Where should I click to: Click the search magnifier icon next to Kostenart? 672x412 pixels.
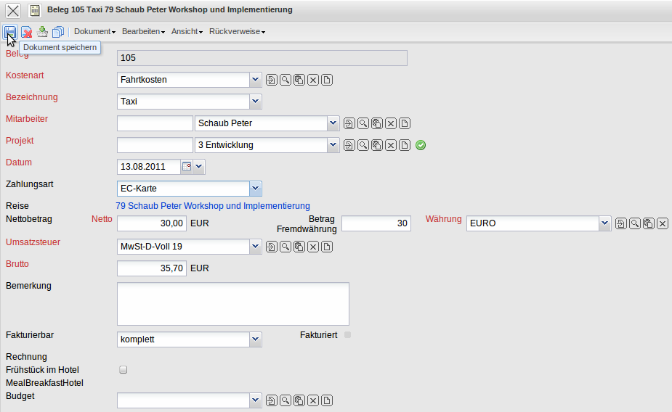[x=286, y=80]
